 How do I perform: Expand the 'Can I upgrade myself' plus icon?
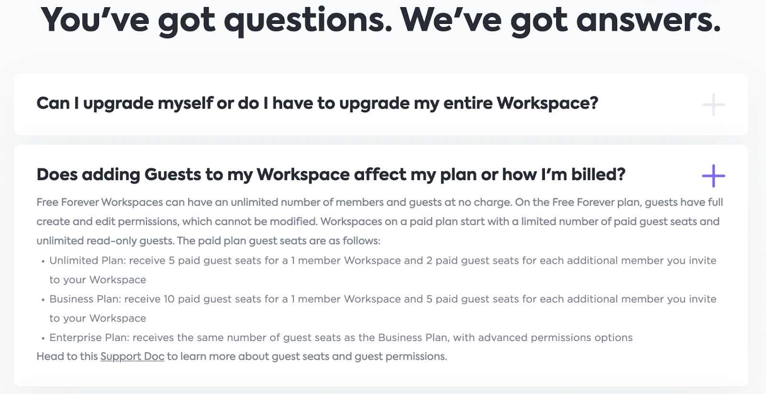[x=713, y=105]
